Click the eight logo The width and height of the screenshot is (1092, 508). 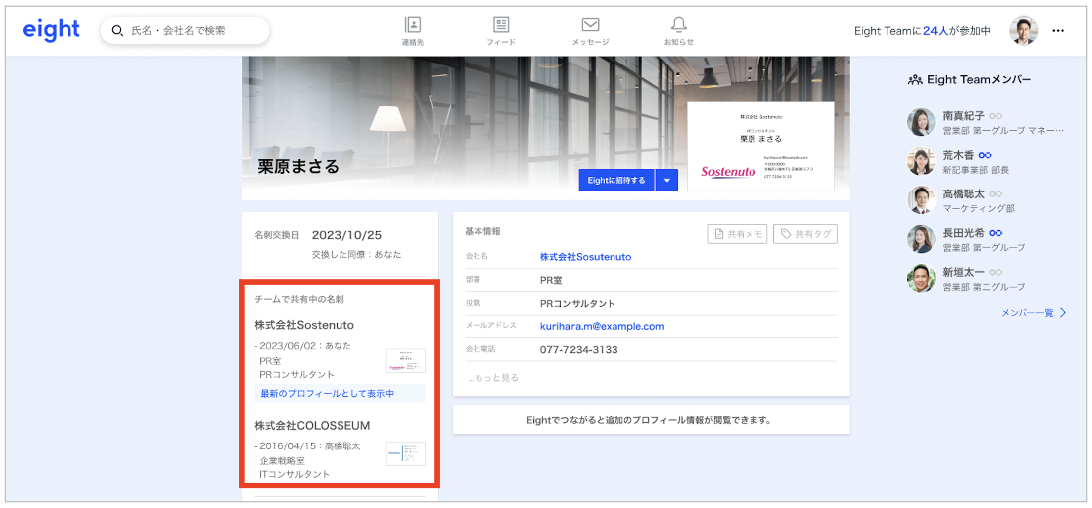pyautogui.click(x=52, y=30)
